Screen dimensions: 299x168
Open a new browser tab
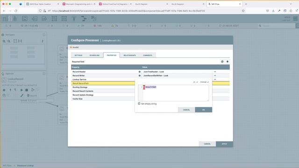tap(246, 4)
